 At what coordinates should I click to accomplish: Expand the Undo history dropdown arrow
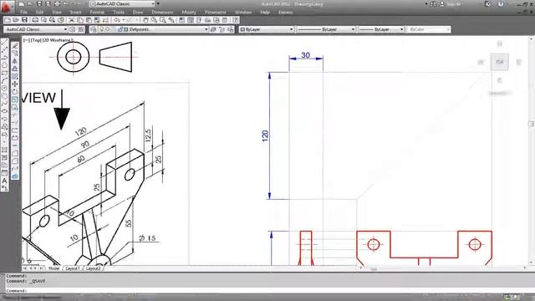[123, 20]
